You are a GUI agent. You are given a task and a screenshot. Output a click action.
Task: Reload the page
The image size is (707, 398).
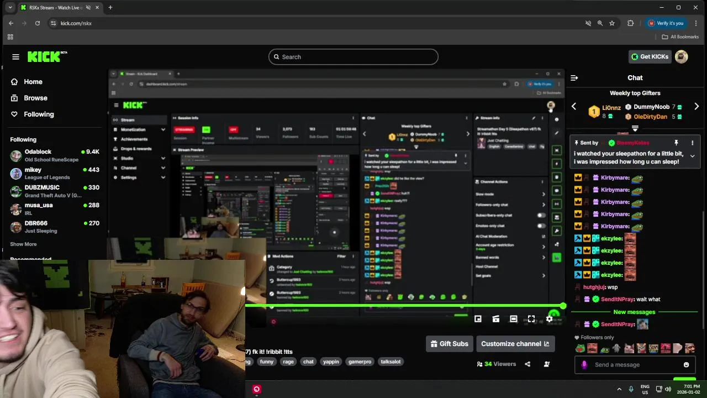coord(37,23)
